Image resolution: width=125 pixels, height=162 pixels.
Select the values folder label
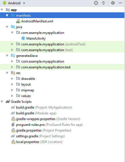click(26, 96)
